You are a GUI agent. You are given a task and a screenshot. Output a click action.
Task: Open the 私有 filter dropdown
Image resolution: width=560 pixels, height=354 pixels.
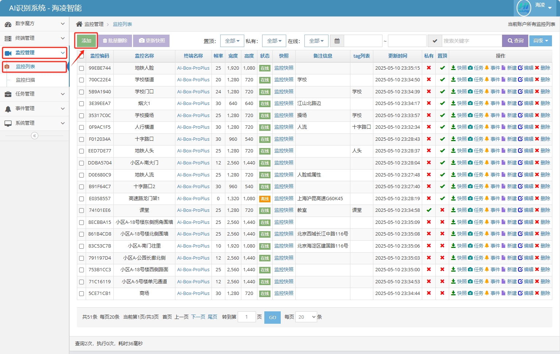(274, 41)
